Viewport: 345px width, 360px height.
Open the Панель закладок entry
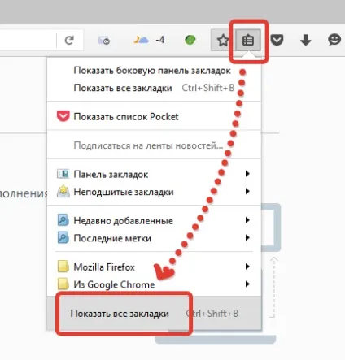coord(154,174)
